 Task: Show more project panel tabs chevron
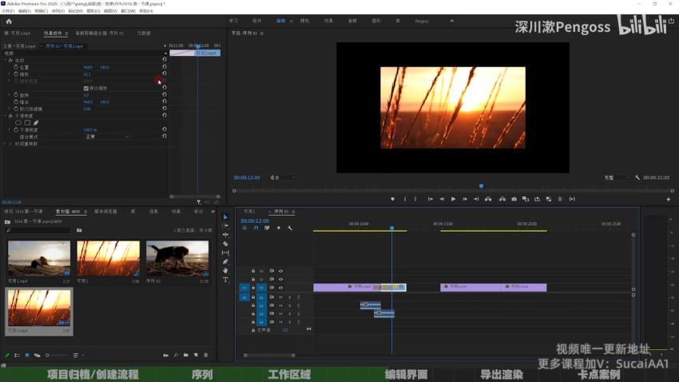213,211
